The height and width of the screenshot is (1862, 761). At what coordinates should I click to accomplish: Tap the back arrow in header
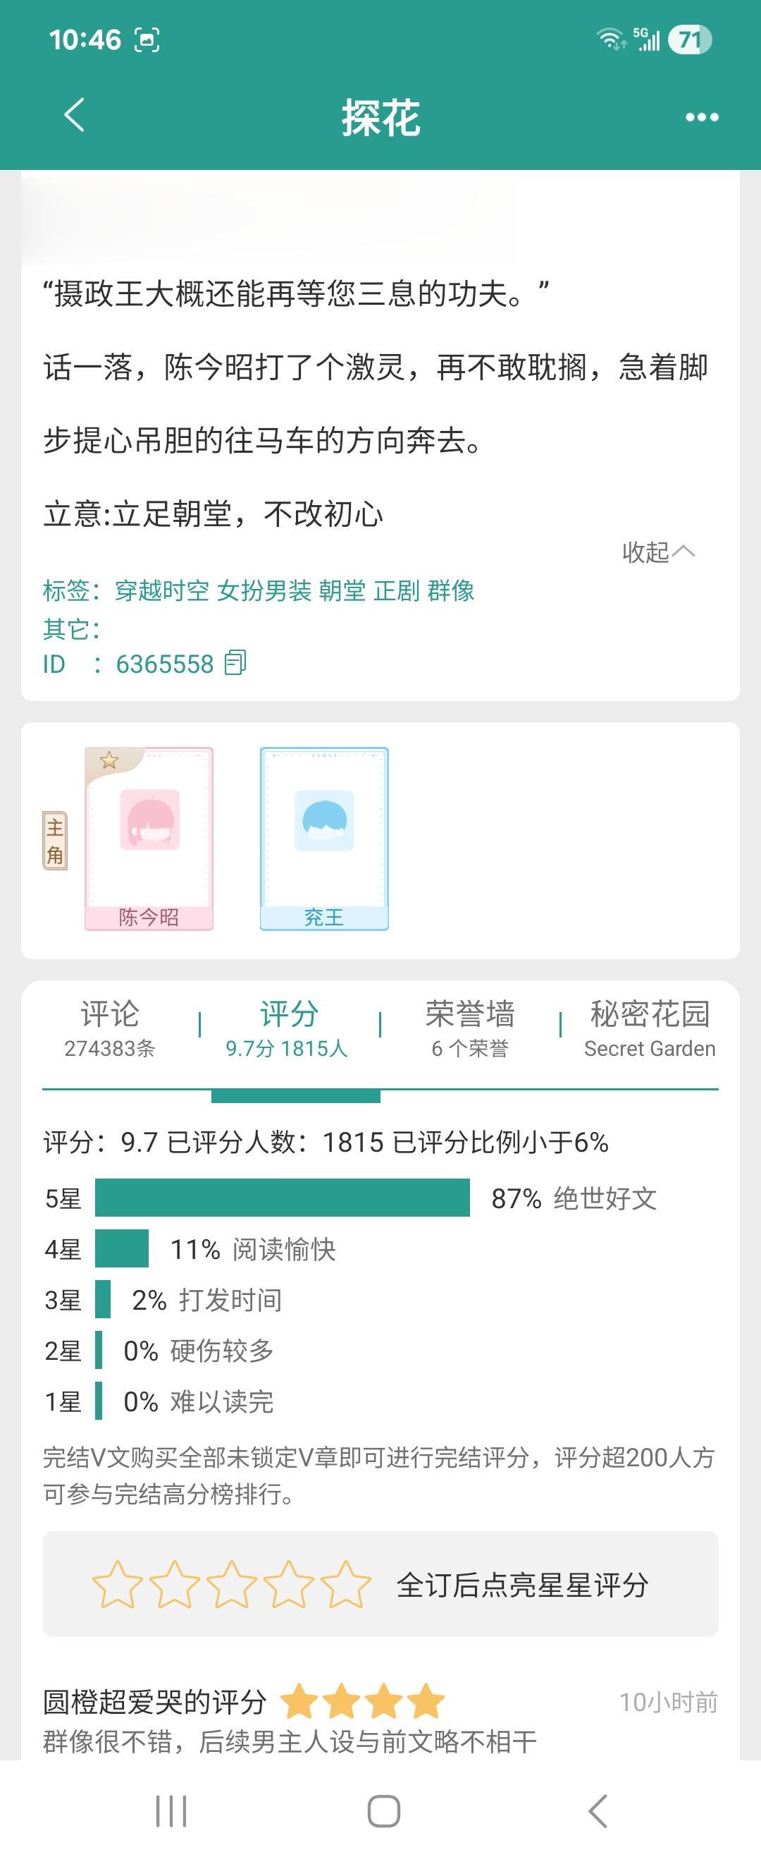(x=75, y=116)
